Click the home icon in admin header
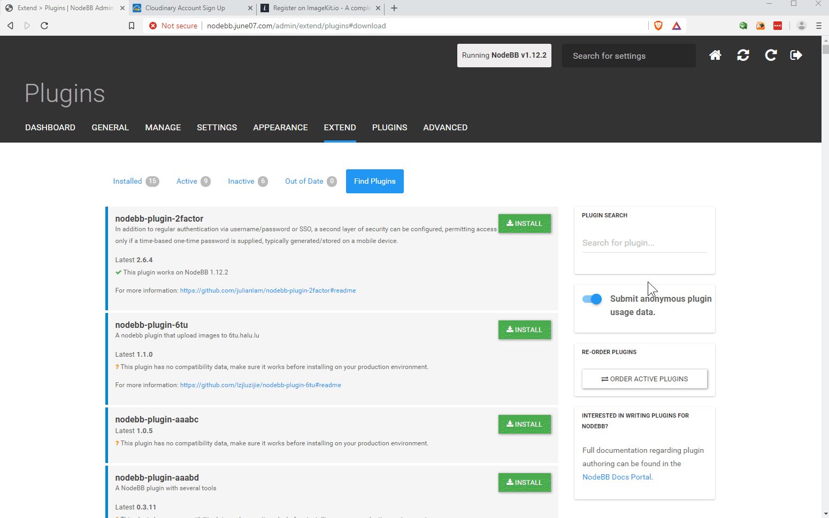The image size is (829, 518). coord(715,55)
